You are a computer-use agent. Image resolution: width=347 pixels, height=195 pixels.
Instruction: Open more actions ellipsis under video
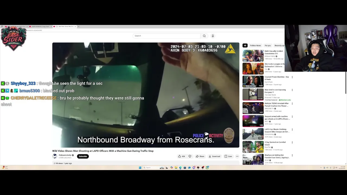[x=237, y=156]
